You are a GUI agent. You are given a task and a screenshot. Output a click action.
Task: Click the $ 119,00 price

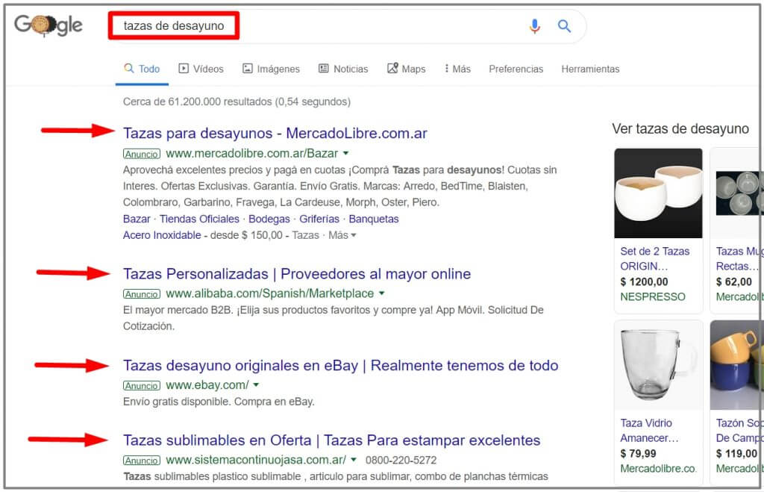(736, 453)
